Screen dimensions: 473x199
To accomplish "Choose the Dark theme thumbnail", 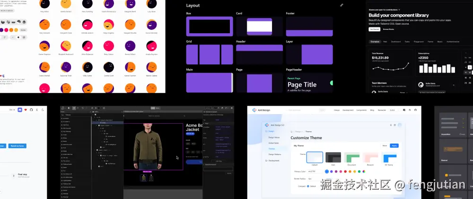I will (333, 157).
